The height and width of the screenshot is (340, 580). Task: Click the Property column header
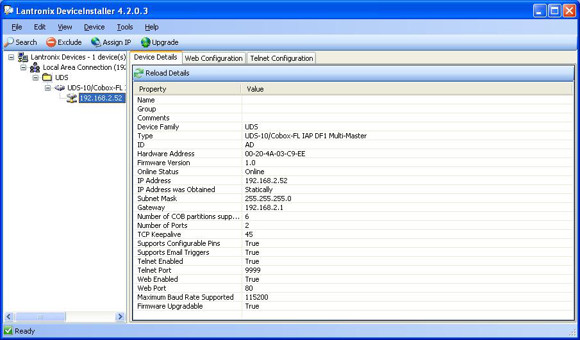tap(187, 89)
